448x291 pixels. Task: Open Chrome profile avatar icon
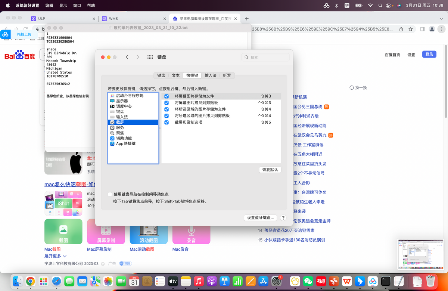point(432,29)
